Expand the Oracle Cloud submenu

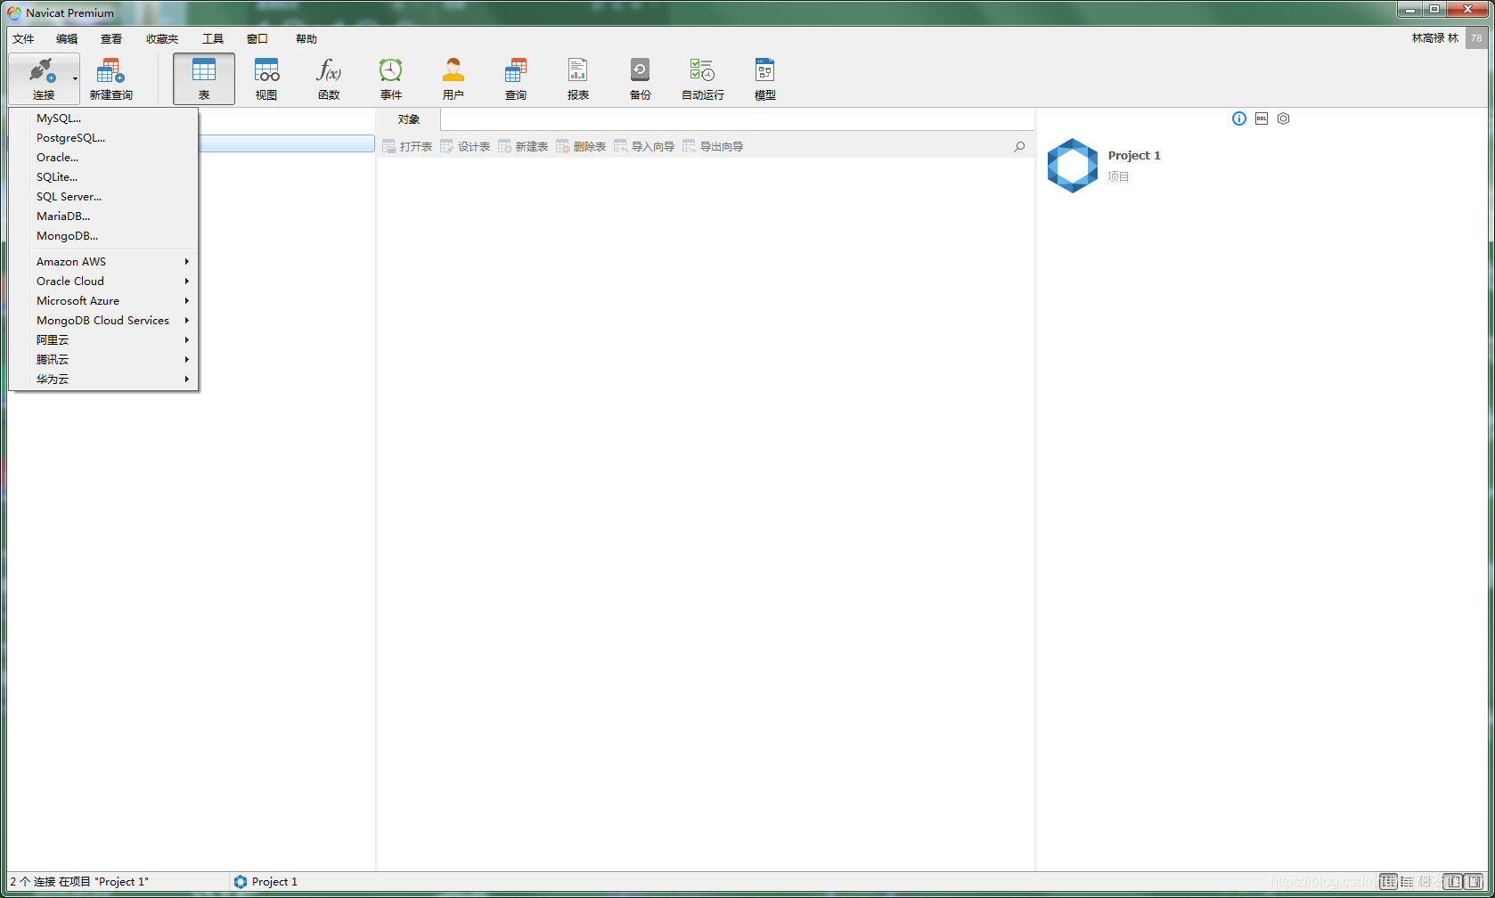coord(103,281)
